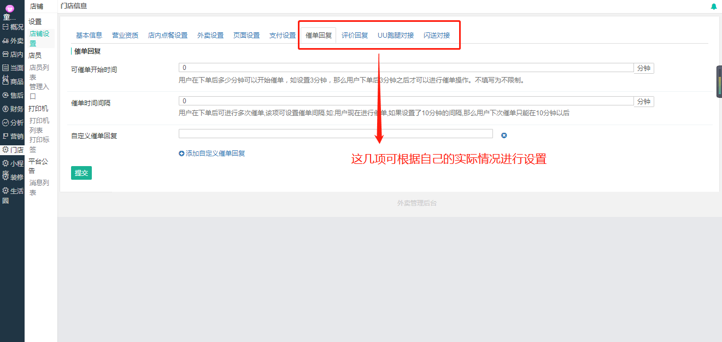Open the 售后 after-sales sidebar item
The width and height of the screenshot is (722, 342).
[x=13, y=95]
